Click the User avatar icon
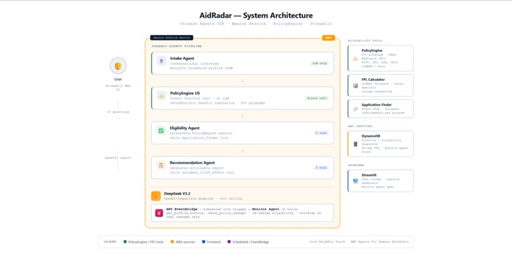512x280 pixels. coord(118,66)
